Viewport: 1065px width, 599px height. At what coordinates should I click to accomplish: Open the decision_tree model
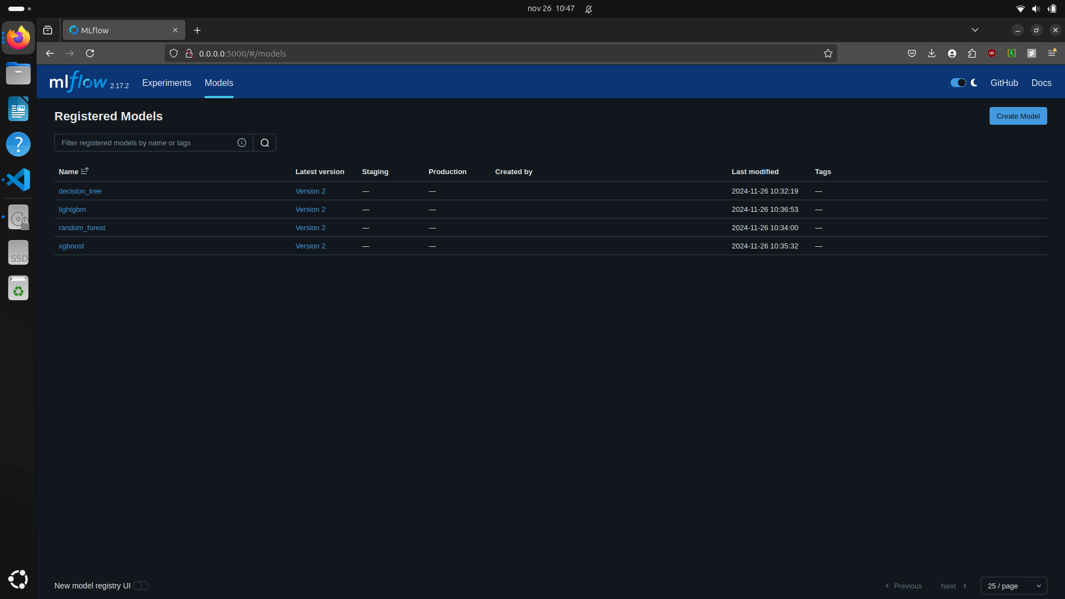(x=80, y=191)
